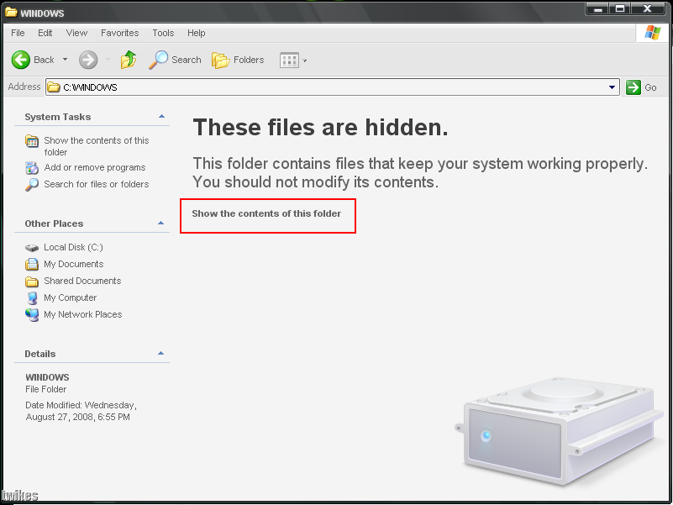This screenshot has height=505, width=673.
Task: Click the show folder contents sidebar icon
Action: (x=32, y=141)
